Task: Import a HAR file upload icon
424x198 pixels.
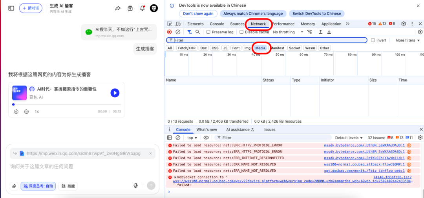Action: 320,32
